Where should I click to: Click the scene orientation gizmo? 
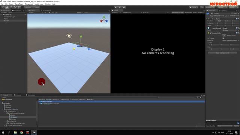click(x=104, y=19)
